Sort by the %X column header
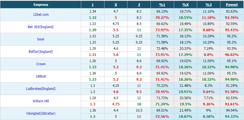The image size is (244, 120). pyautogui.click(x=186, y=5)
